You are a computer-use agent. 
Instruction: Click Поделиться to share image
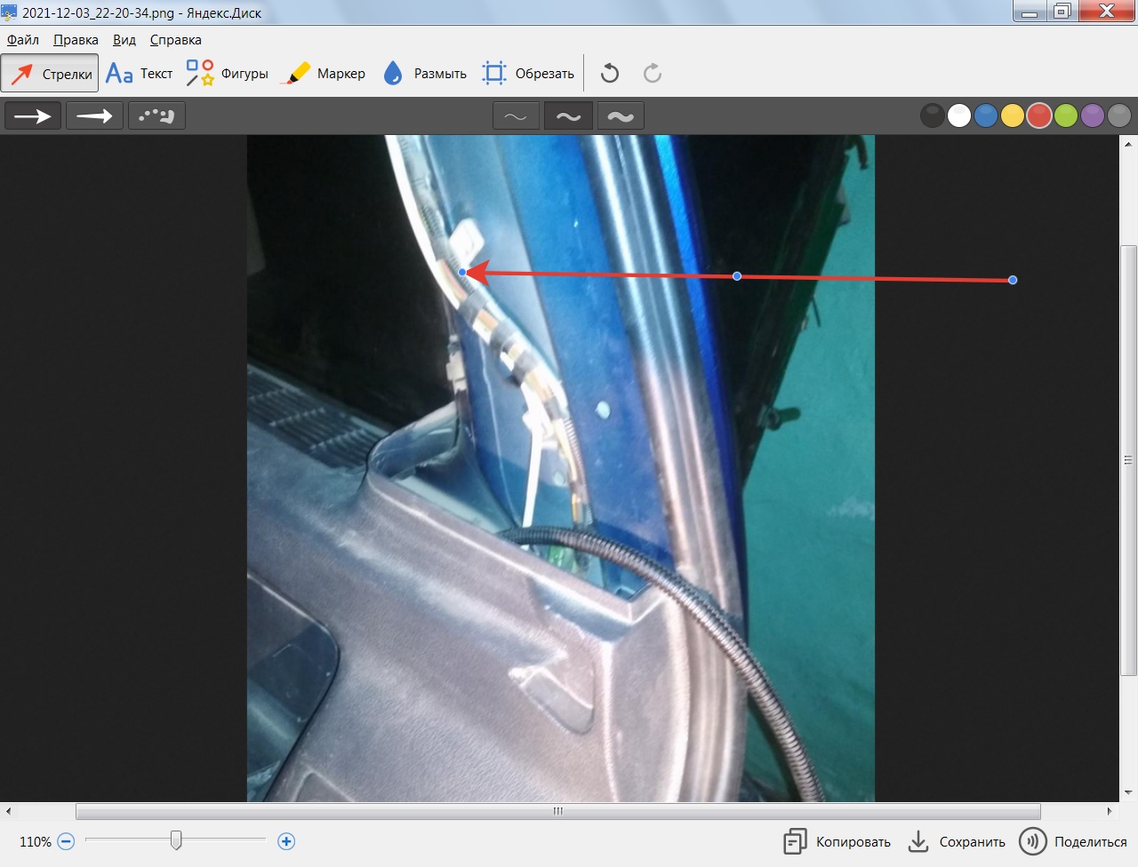(1073, 841)
